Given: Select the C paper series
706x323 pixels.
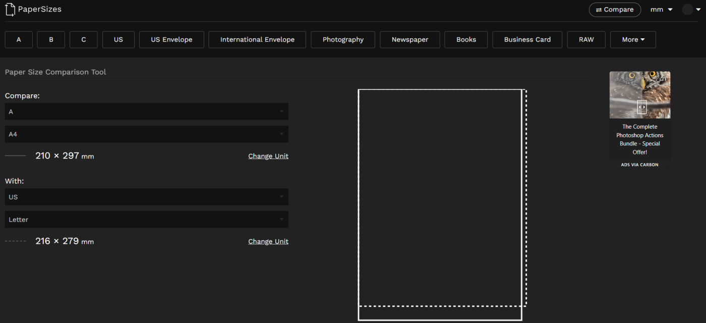Looking at the screenshot, I should pos(84,39).
